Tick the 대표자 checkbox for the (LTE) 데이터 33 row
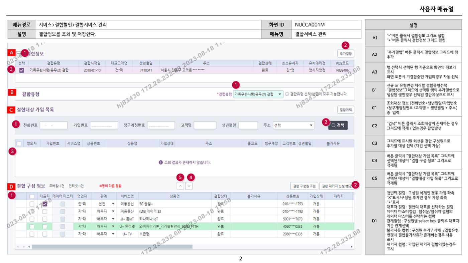468x263 pixels. [x=44, y=211]
